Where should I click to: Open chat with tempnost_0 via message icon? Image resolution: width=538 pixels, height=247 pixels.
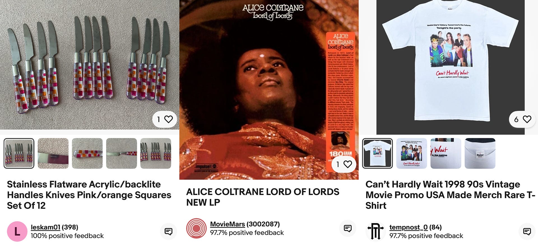[x=527, y=231]
